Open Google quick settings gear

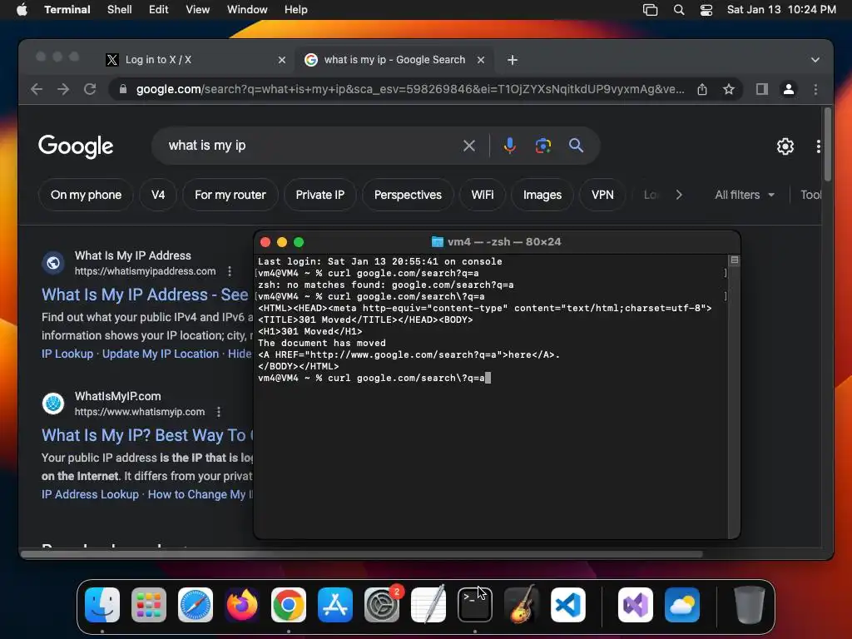click(x=785, y=146)
